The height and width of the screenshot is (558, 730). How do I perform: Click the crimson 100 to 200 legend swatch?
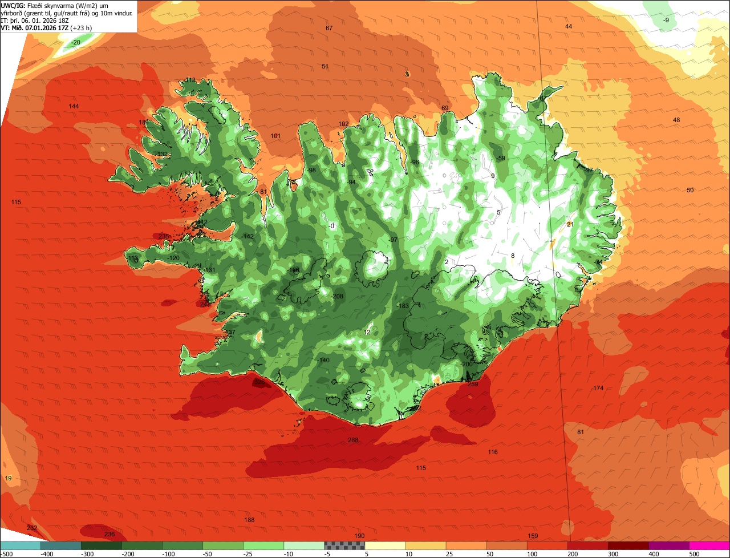[588, 545]
